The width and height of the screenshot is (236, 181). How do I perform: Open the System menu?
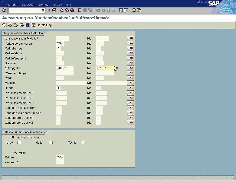point(58,5)
